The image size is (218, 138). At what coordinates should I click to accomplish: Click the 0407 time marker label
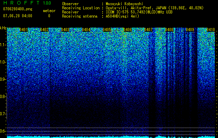(x=148, y=30)
